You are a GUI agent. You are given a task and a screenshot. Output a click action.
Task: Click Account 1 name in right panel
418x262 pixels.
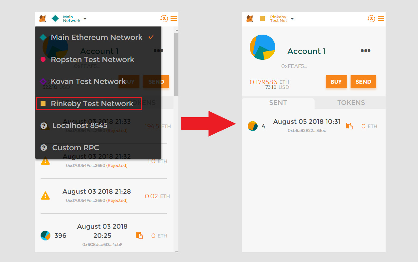click(307, 51)
